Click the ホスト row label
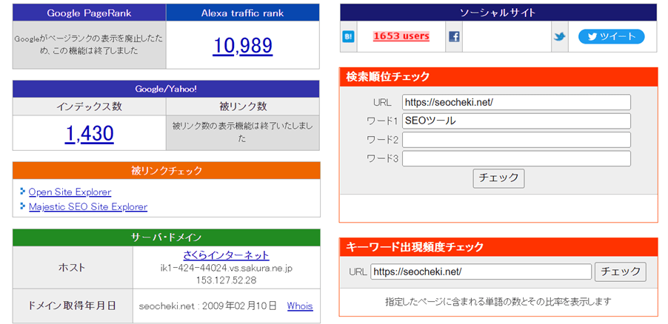 72,268
